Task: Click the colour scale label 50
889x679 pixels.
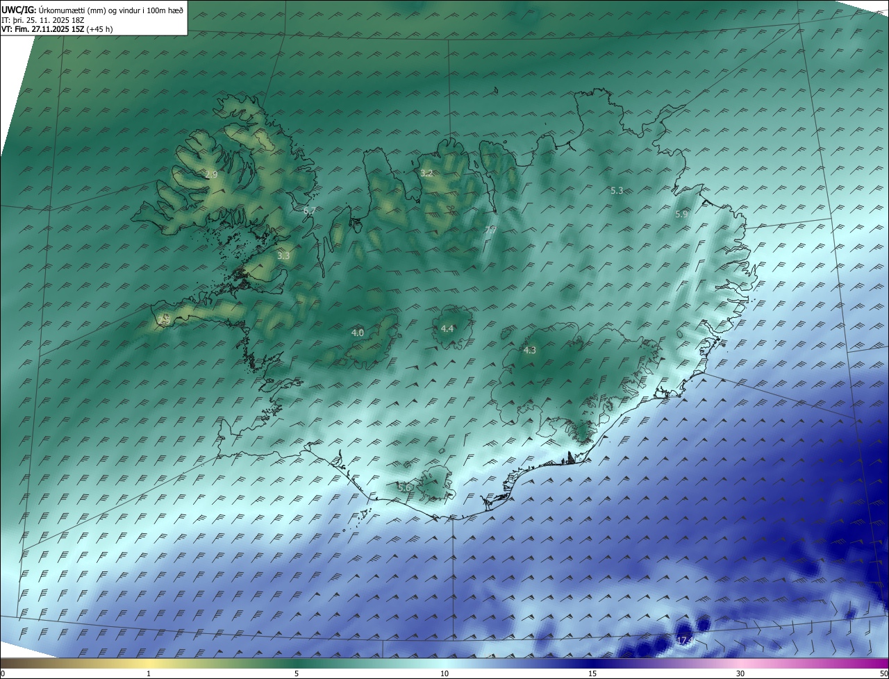Action: [883, 673]
